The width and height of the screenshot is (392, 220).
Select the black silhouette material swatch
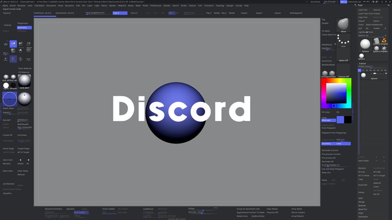coord(13,85)
